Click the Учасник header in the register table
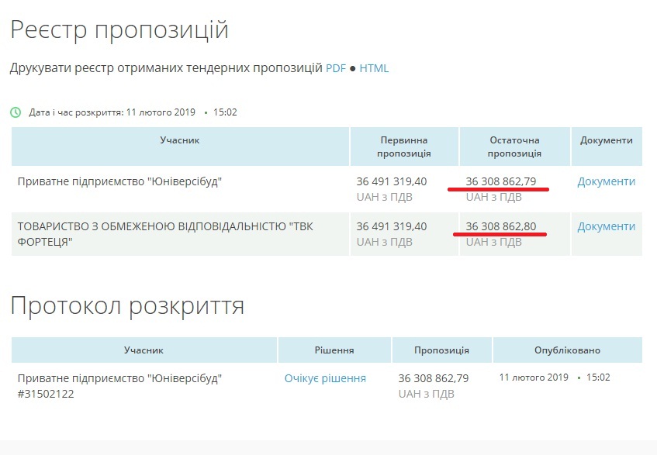This screenshot has width=657, height=455. pos(180,140)
